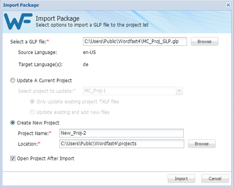This screenshot has width=234, height=188.
Task: Close the Import Package dialog
Action: (x=228, y=5)
